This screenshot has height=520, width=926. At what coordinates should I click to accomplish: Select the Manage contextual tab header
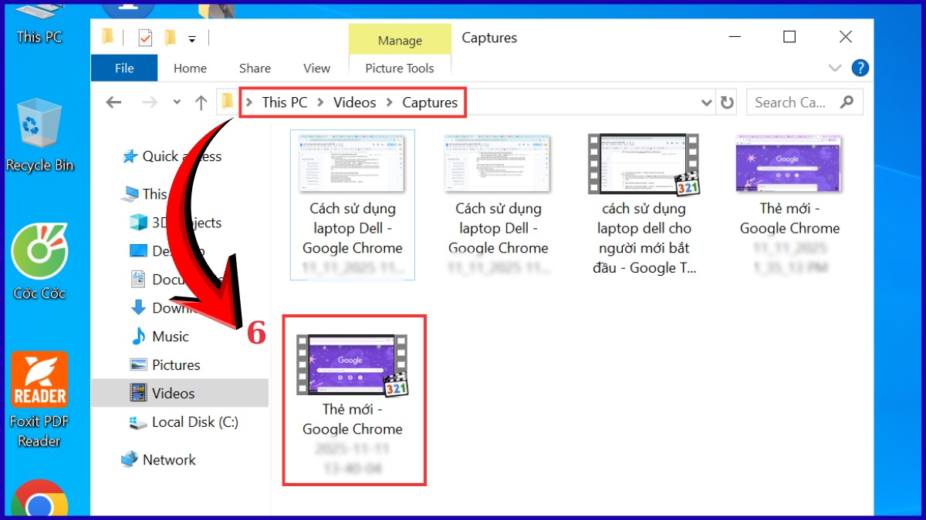(400, 40)
